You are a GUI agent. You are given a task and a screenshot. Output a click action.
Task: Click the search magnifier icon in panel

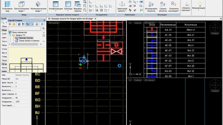coord(43,28)
